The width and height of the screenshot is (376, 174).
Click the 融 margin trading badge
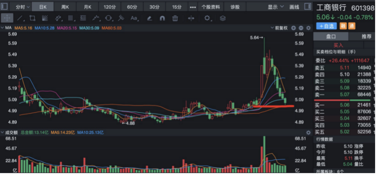pyautogui.click(x=343, y=26)
